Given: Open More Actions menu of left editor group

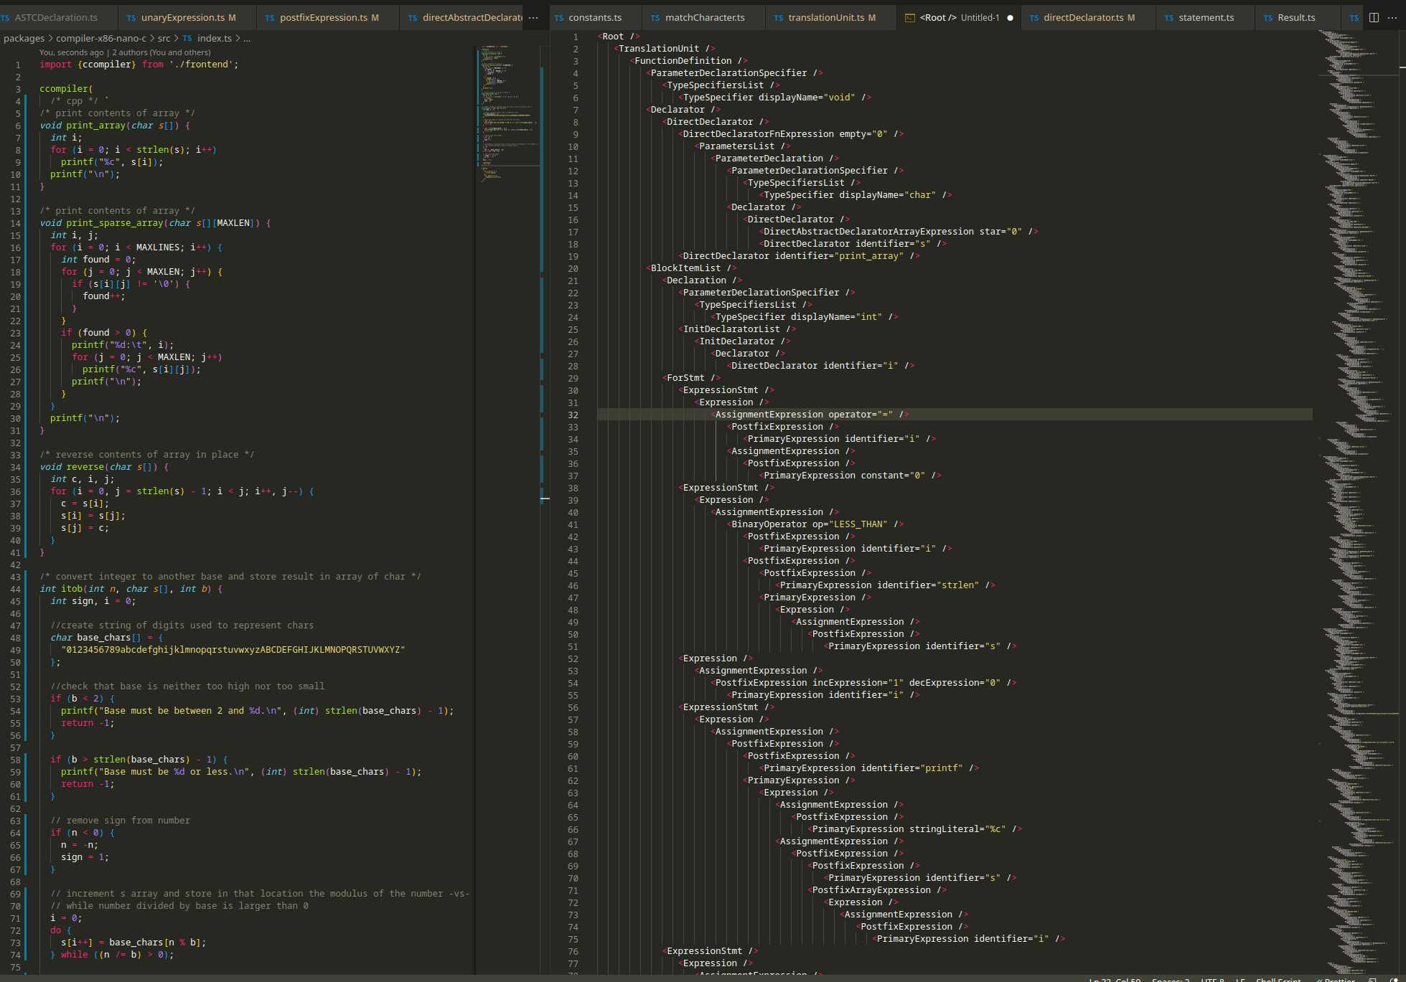Looking at the screenshot, I should tap(533, 17).
